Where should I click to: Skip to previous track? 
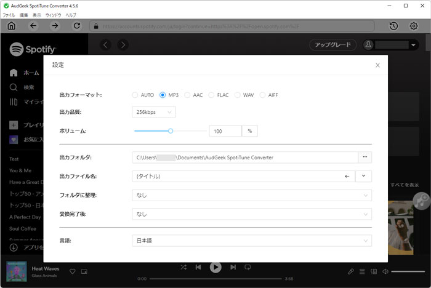coord(198,267)
